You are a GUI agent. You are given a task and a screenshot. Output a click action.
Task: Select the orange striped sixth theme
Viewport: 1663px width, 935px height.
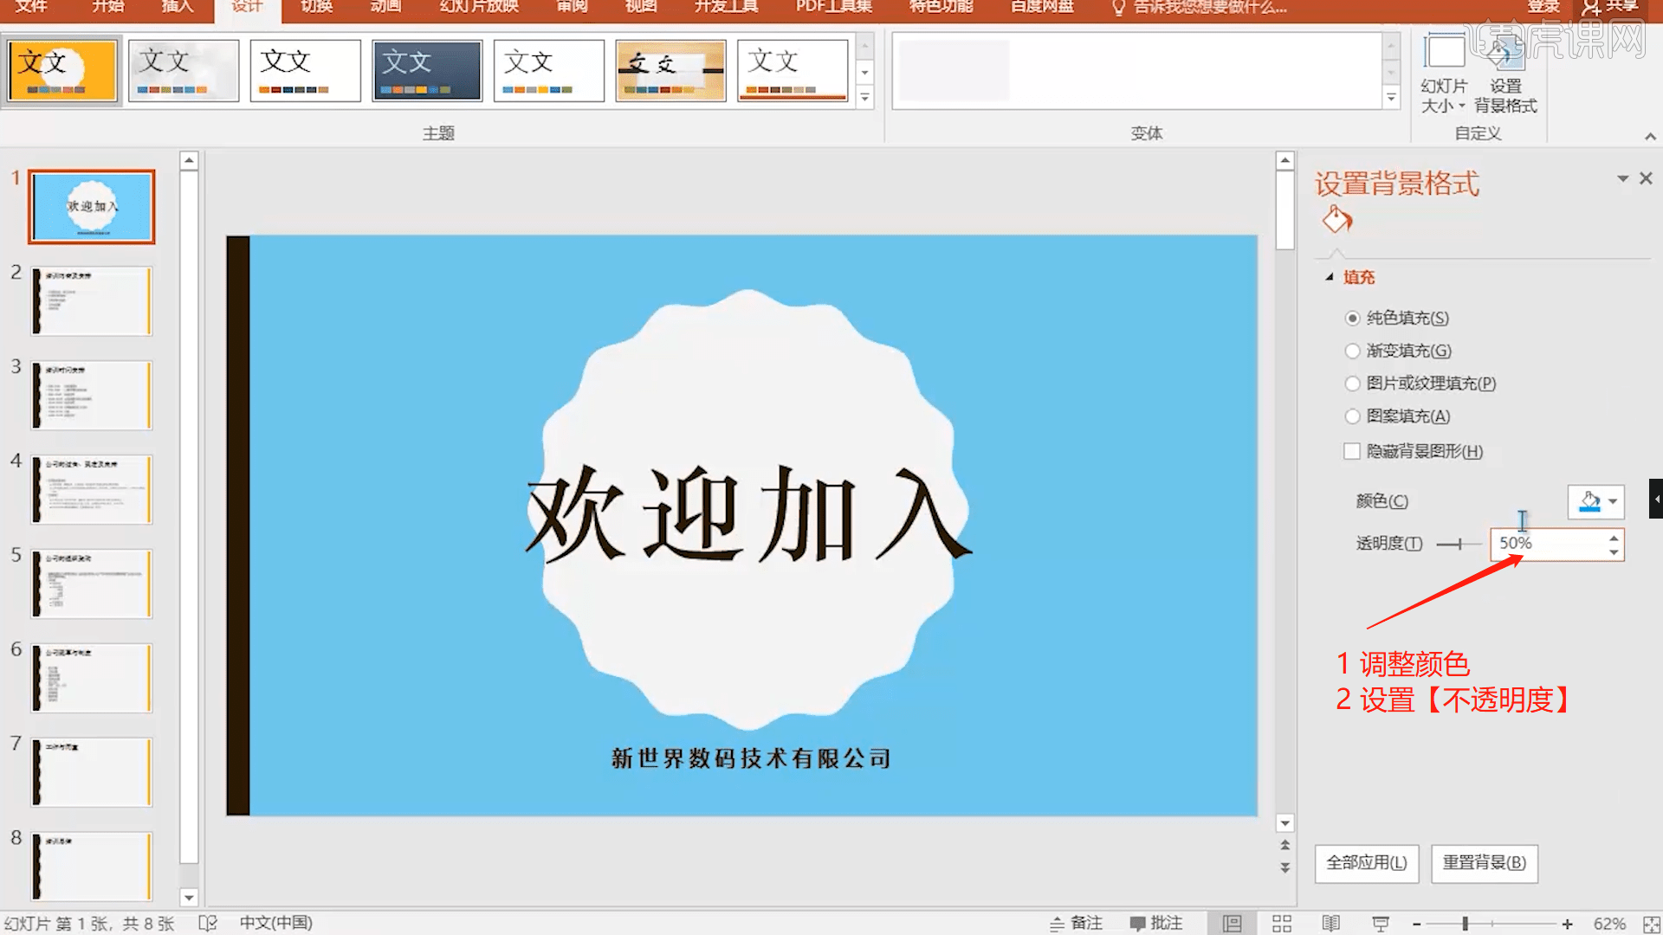(x=670, y=70)
